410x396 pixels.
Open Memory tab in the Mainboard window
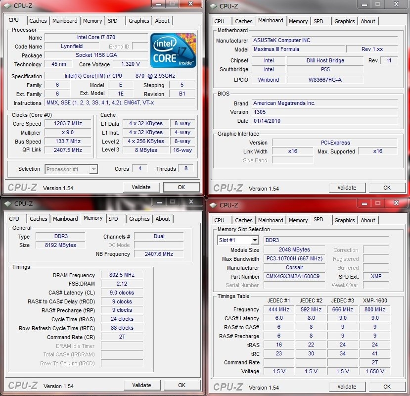point(298,21)
